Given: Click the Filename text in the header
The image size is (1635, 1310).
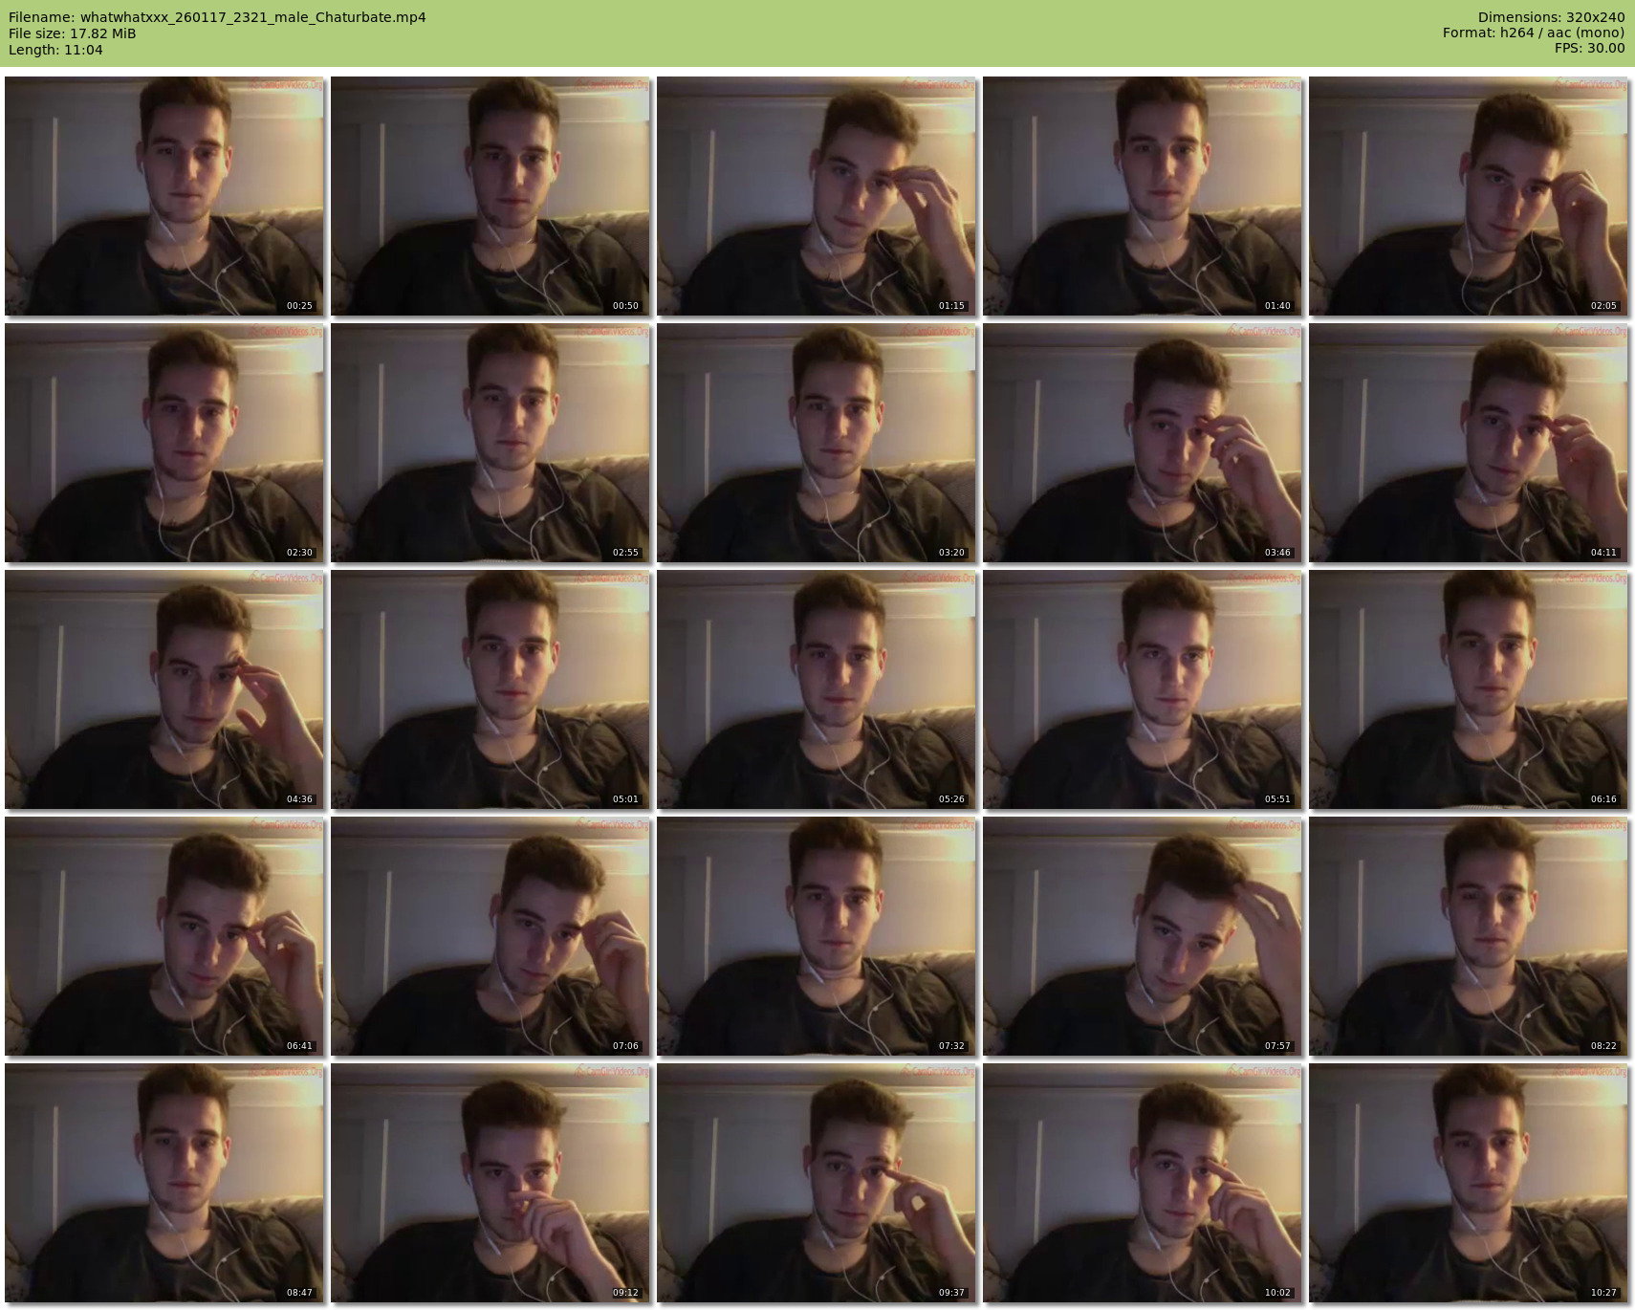Looking at the screenshot, I should click(x=217, y=17).
